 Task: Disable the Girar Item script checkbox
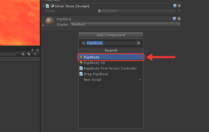(52, 6)
